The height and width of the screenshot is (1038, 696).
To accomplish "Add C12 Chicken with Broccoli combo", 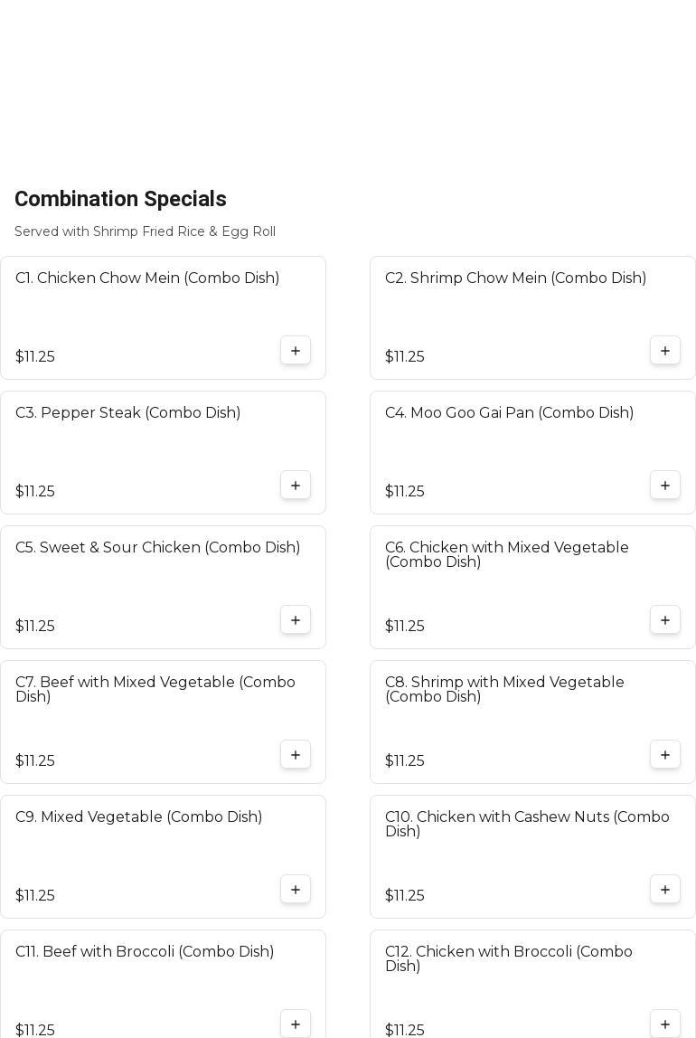I will pyautogui.click(x=665, y=1024).
